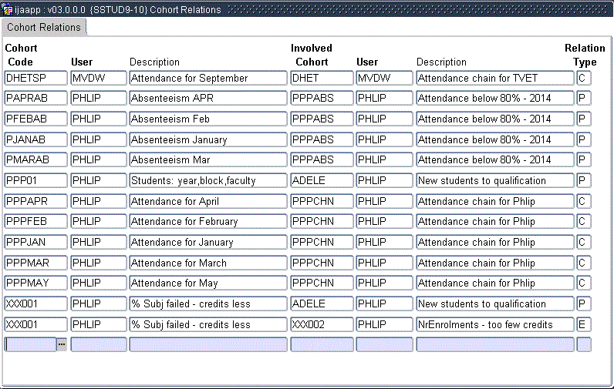The width and height of the screenshot is (614, 389).
Task: Click the 'Attendance for May' description field
Action: [x=208, y=283]
